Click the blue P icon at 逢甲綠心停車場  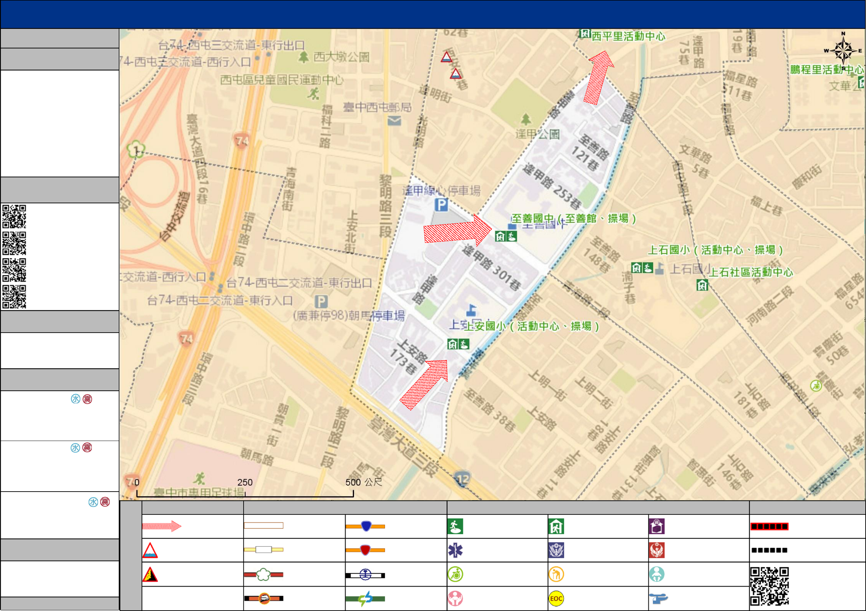click(441, 205)
